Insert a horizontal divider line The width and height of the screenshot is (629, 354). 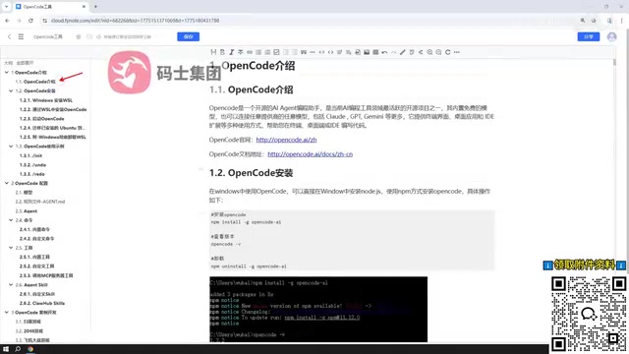[313, 52]
